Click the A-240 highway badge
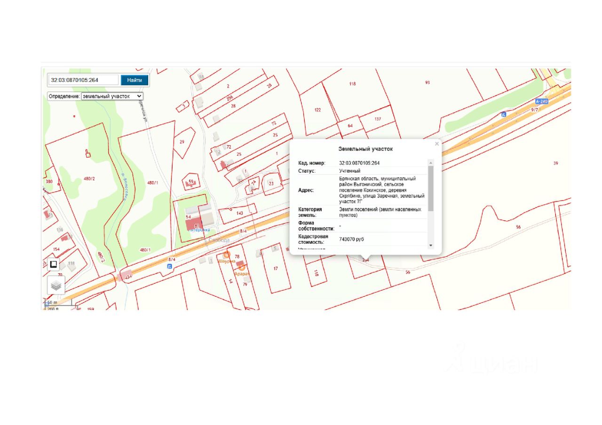This screenshot has width=602, height=425. (x=542, y=101)
